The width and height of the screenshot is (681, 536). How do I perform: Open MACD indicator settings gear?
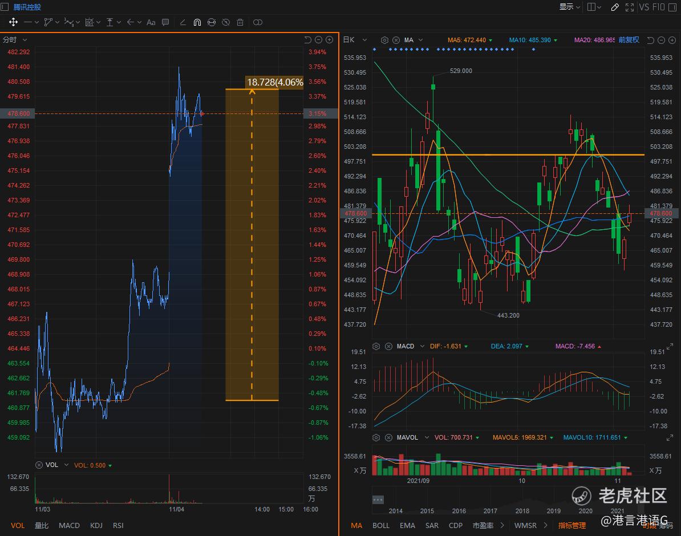[376, 346]
